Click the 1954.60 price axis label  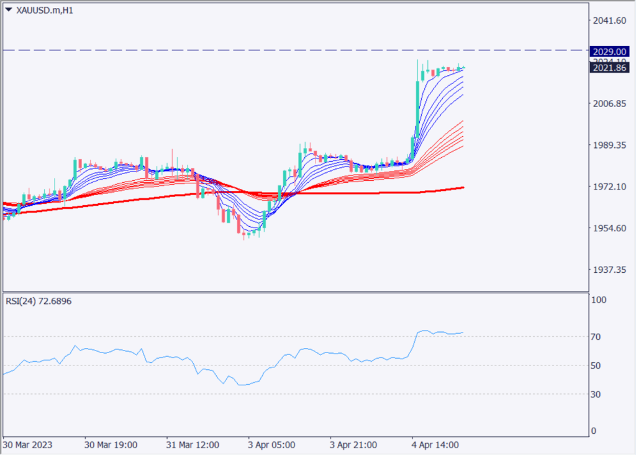[609, 228]
